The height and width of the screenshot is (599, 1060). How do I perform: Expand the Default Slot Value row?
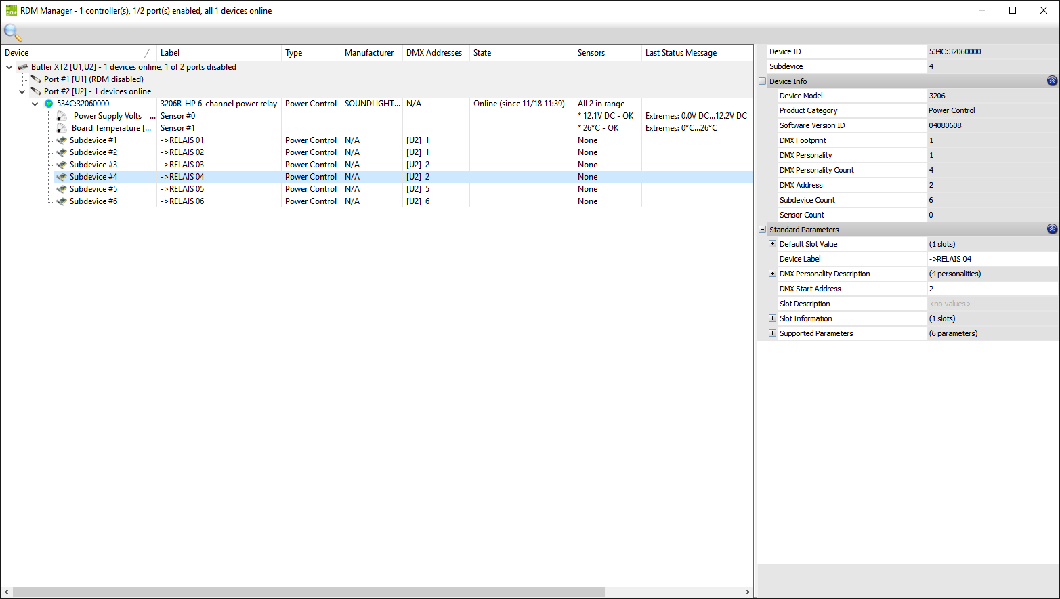[x=772, y=244]
